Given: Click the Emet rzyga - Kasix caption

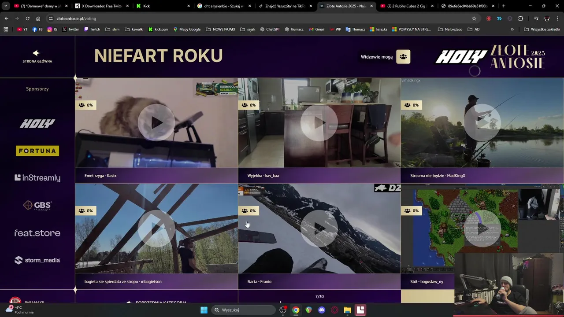Looking at the screenshot, I should (x=100, y=176).
